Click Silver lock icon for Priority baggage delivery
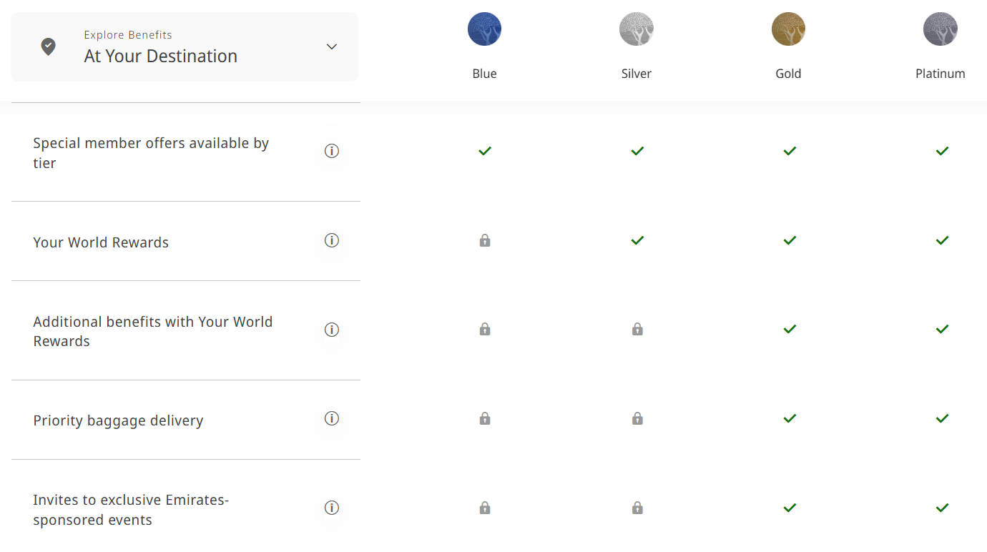Image resolution: width=987 pixels, height=552 pixels. (637, 418)
